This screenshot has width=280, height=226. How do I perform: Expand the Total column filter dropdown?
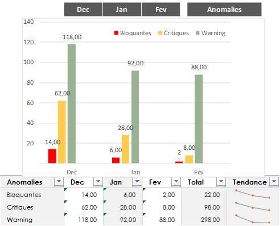pyautogui.click(x=221, y=182)
